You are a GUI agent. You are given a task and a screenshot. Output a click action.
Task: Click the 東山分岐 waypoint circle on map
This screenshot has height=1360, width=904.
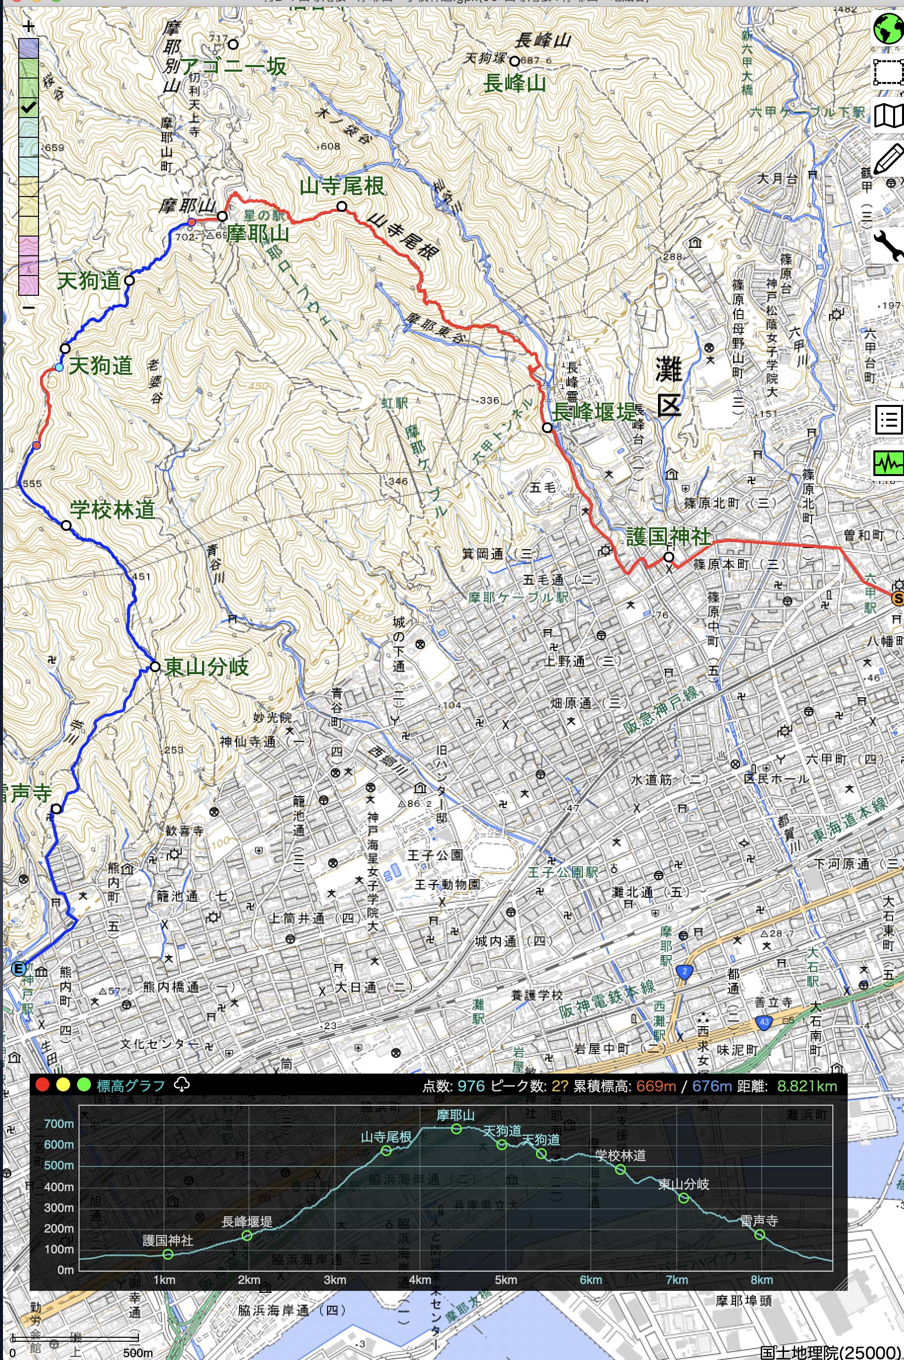click(x=155, y=667)
